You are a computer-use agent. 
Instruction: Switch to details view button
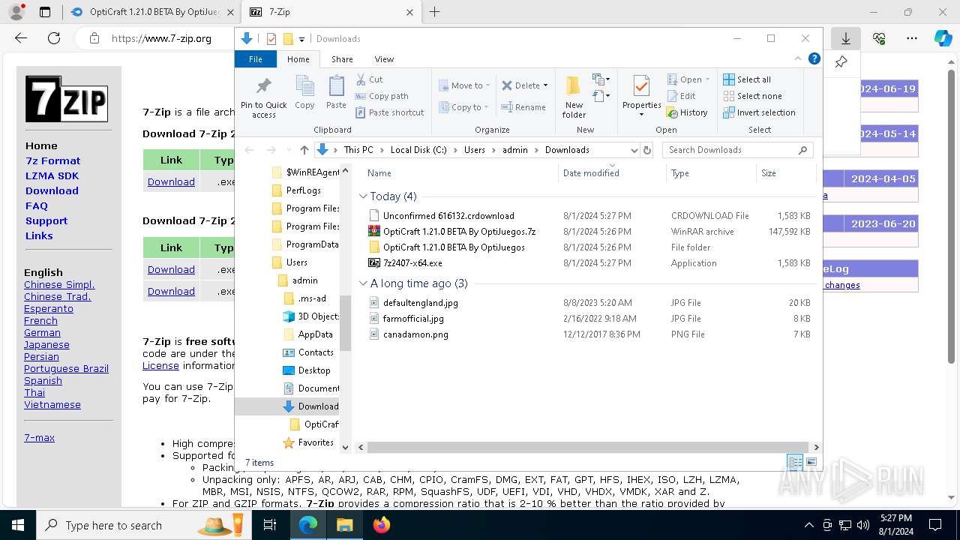pyautogui.click(x=795, y=462)
